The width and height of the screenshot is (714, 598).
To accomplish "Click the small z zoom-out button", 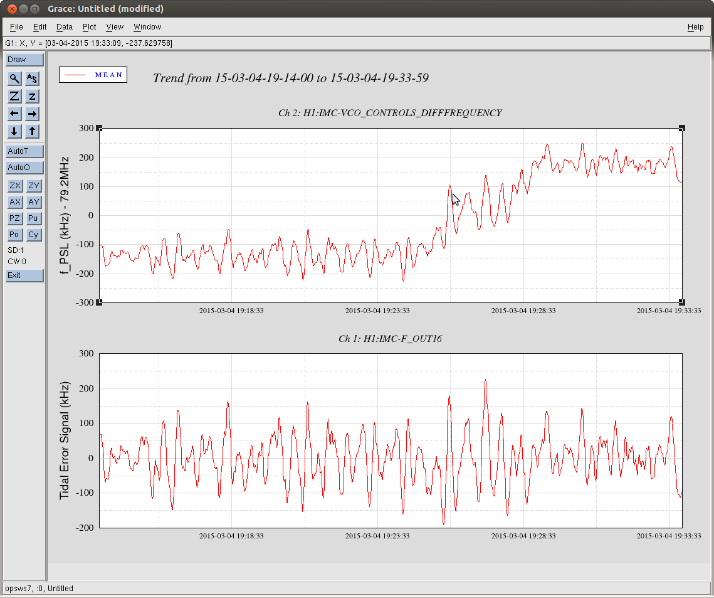I will point(32,96).
